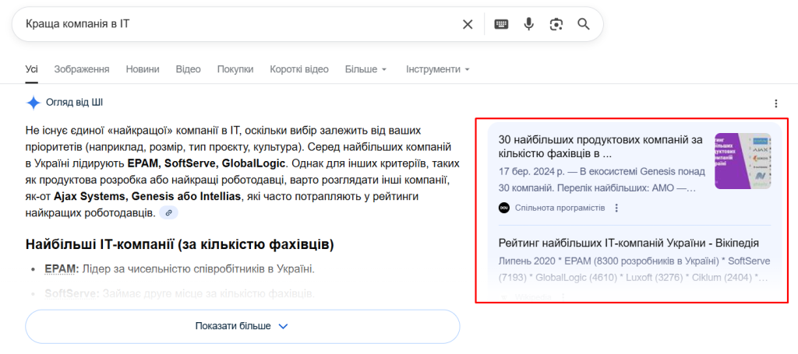The height and width of the screenshot is (354, 798).
Task: Open Рейтинг найбільших IT-компаній Вікіпедія link
Action: click(628, 244)
